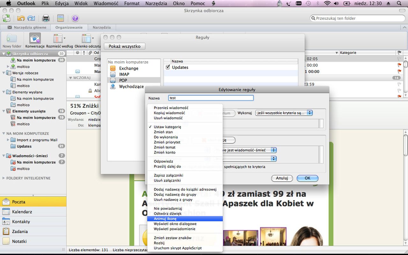Collapse the Wiadomości-śmieci folder
Image resolution: width=408 pixels, height=255 pixels.
pos(4,156)
